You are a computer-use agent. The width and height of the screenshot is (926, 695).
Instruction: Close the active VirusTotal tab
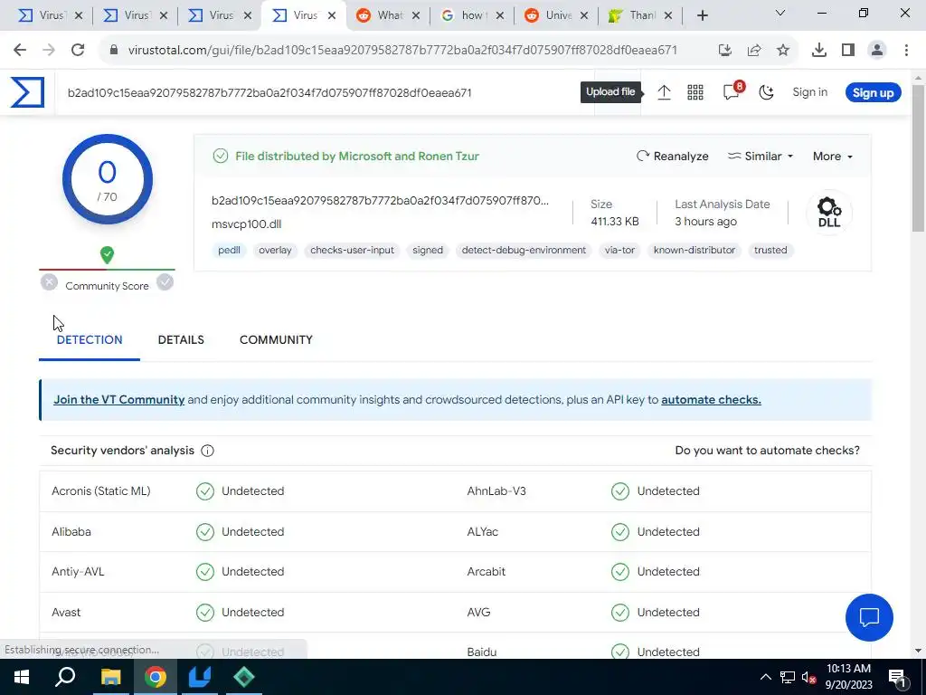[332, 16]
